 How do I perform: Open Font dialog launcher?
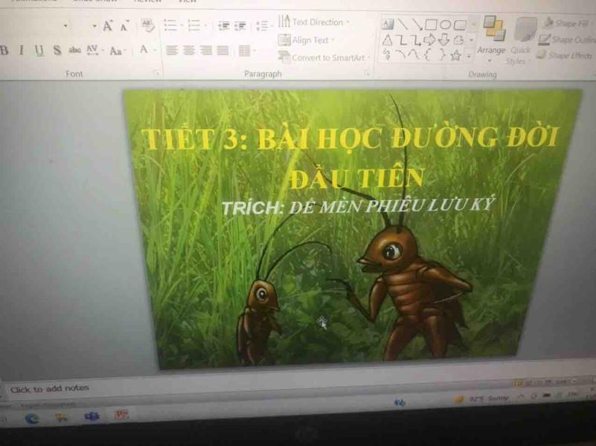click(x=157, y=73)
